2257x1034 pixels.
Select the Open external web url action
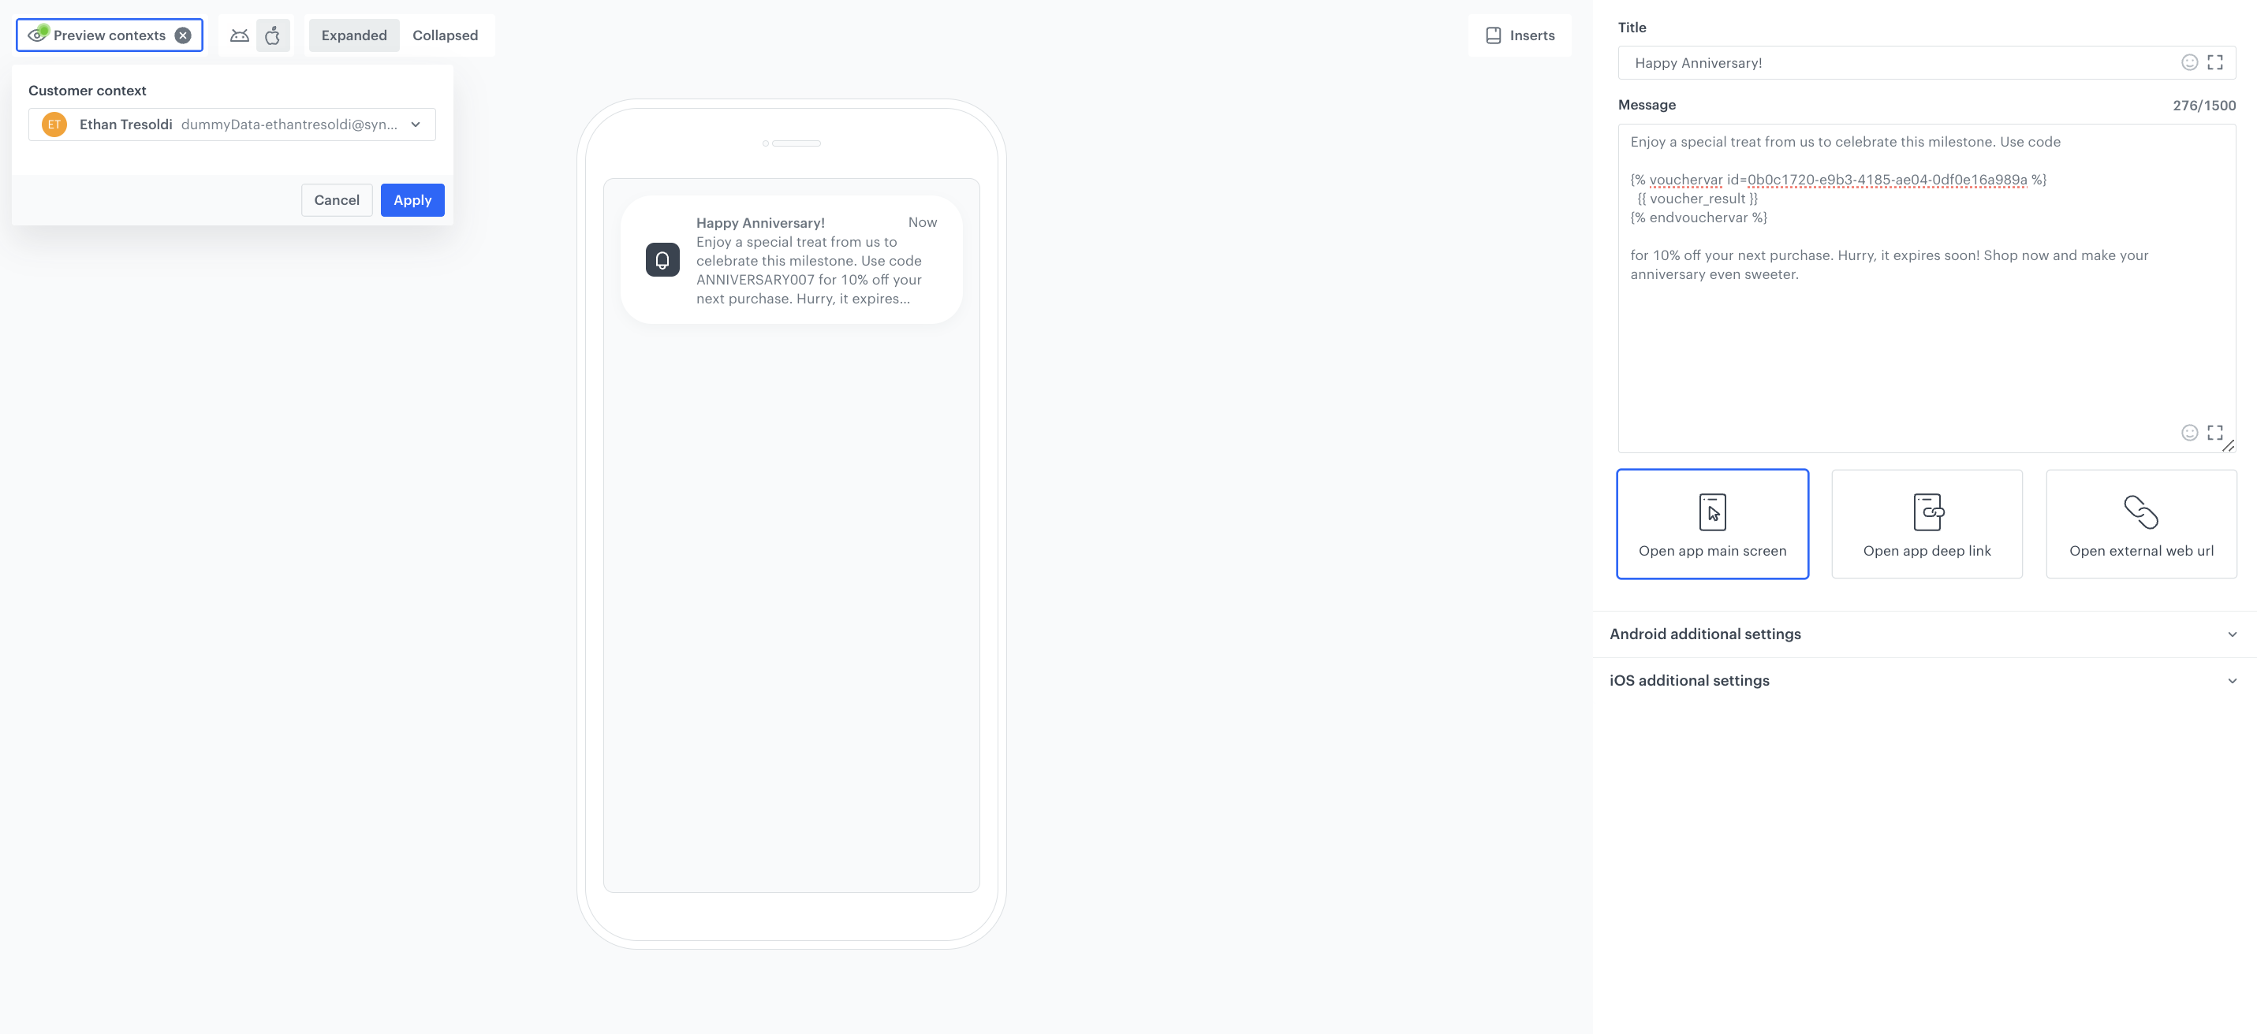2140,523
